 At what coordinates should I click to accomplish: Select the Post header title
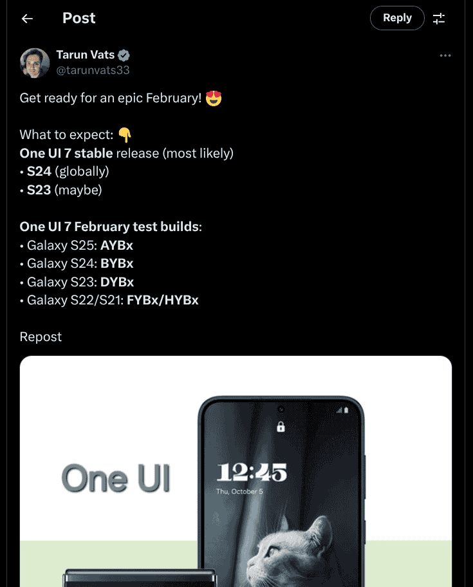(79, 18)
